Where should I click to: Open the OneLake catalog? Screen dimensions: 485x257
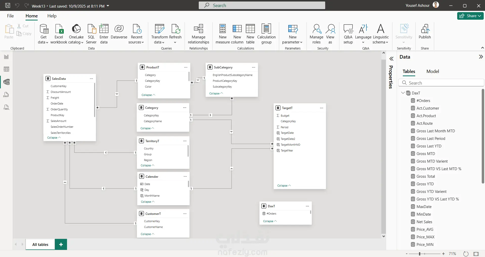(x=76, y=34)
